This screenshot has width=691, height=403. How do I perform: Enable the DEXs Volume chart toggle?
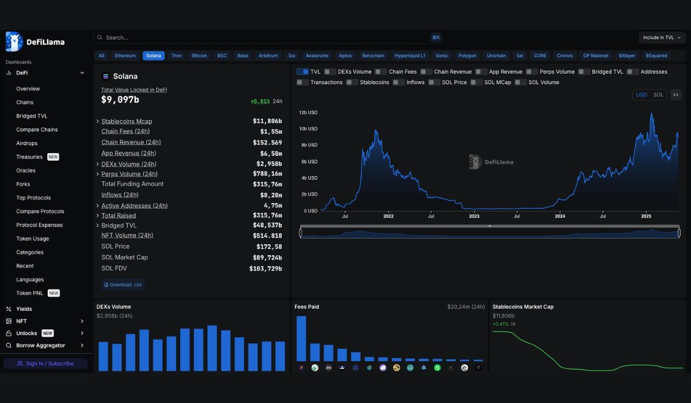(330, 72)
